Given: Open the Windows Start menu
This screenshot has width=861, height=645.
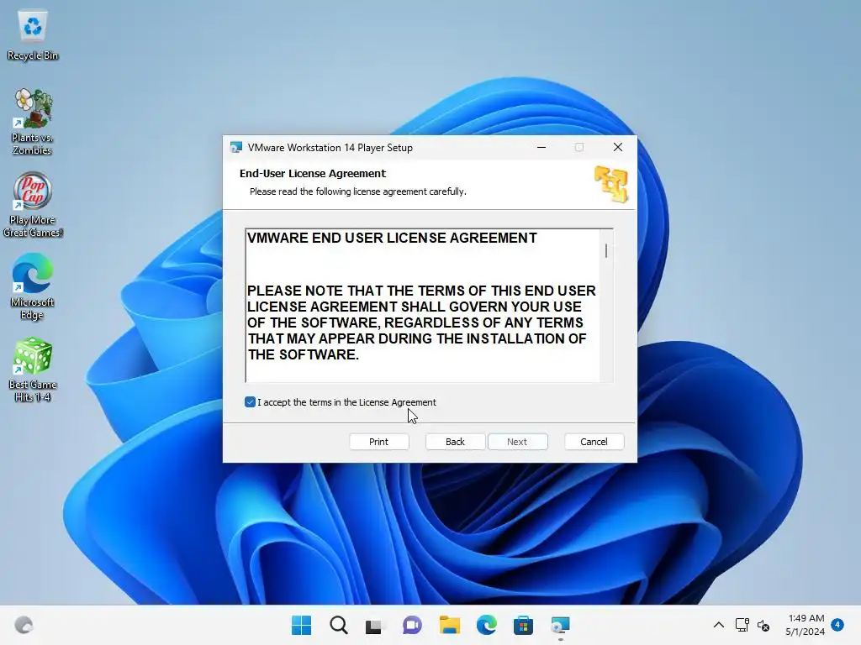Looking at the screenshot, I should (302, 625).
